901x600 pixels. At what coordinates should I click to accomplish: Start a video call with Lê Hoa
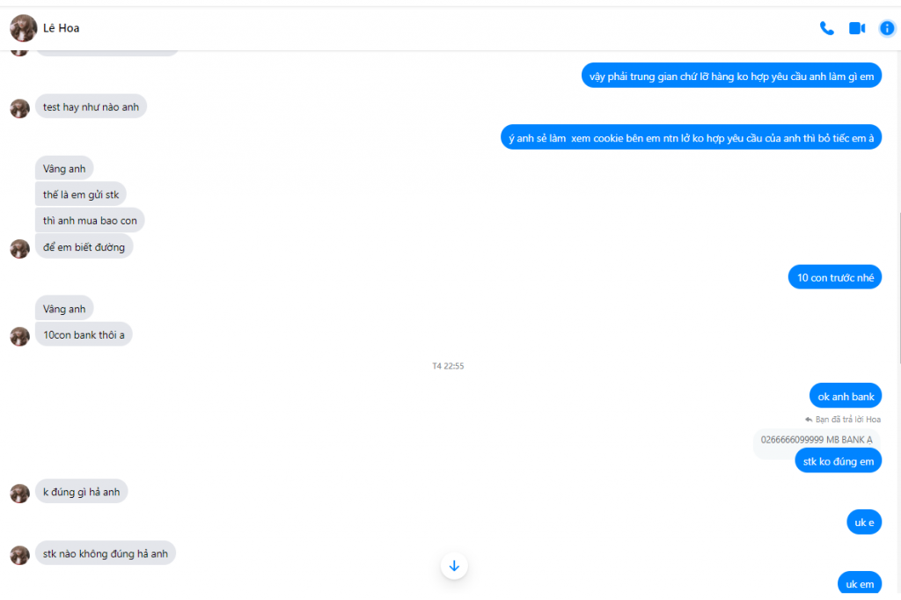click(x=857, y=28)
